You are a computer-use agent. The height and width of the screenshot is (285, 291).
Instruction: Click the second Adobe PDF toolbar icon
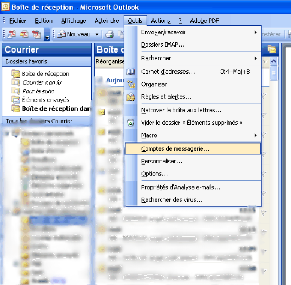(24, 34)
